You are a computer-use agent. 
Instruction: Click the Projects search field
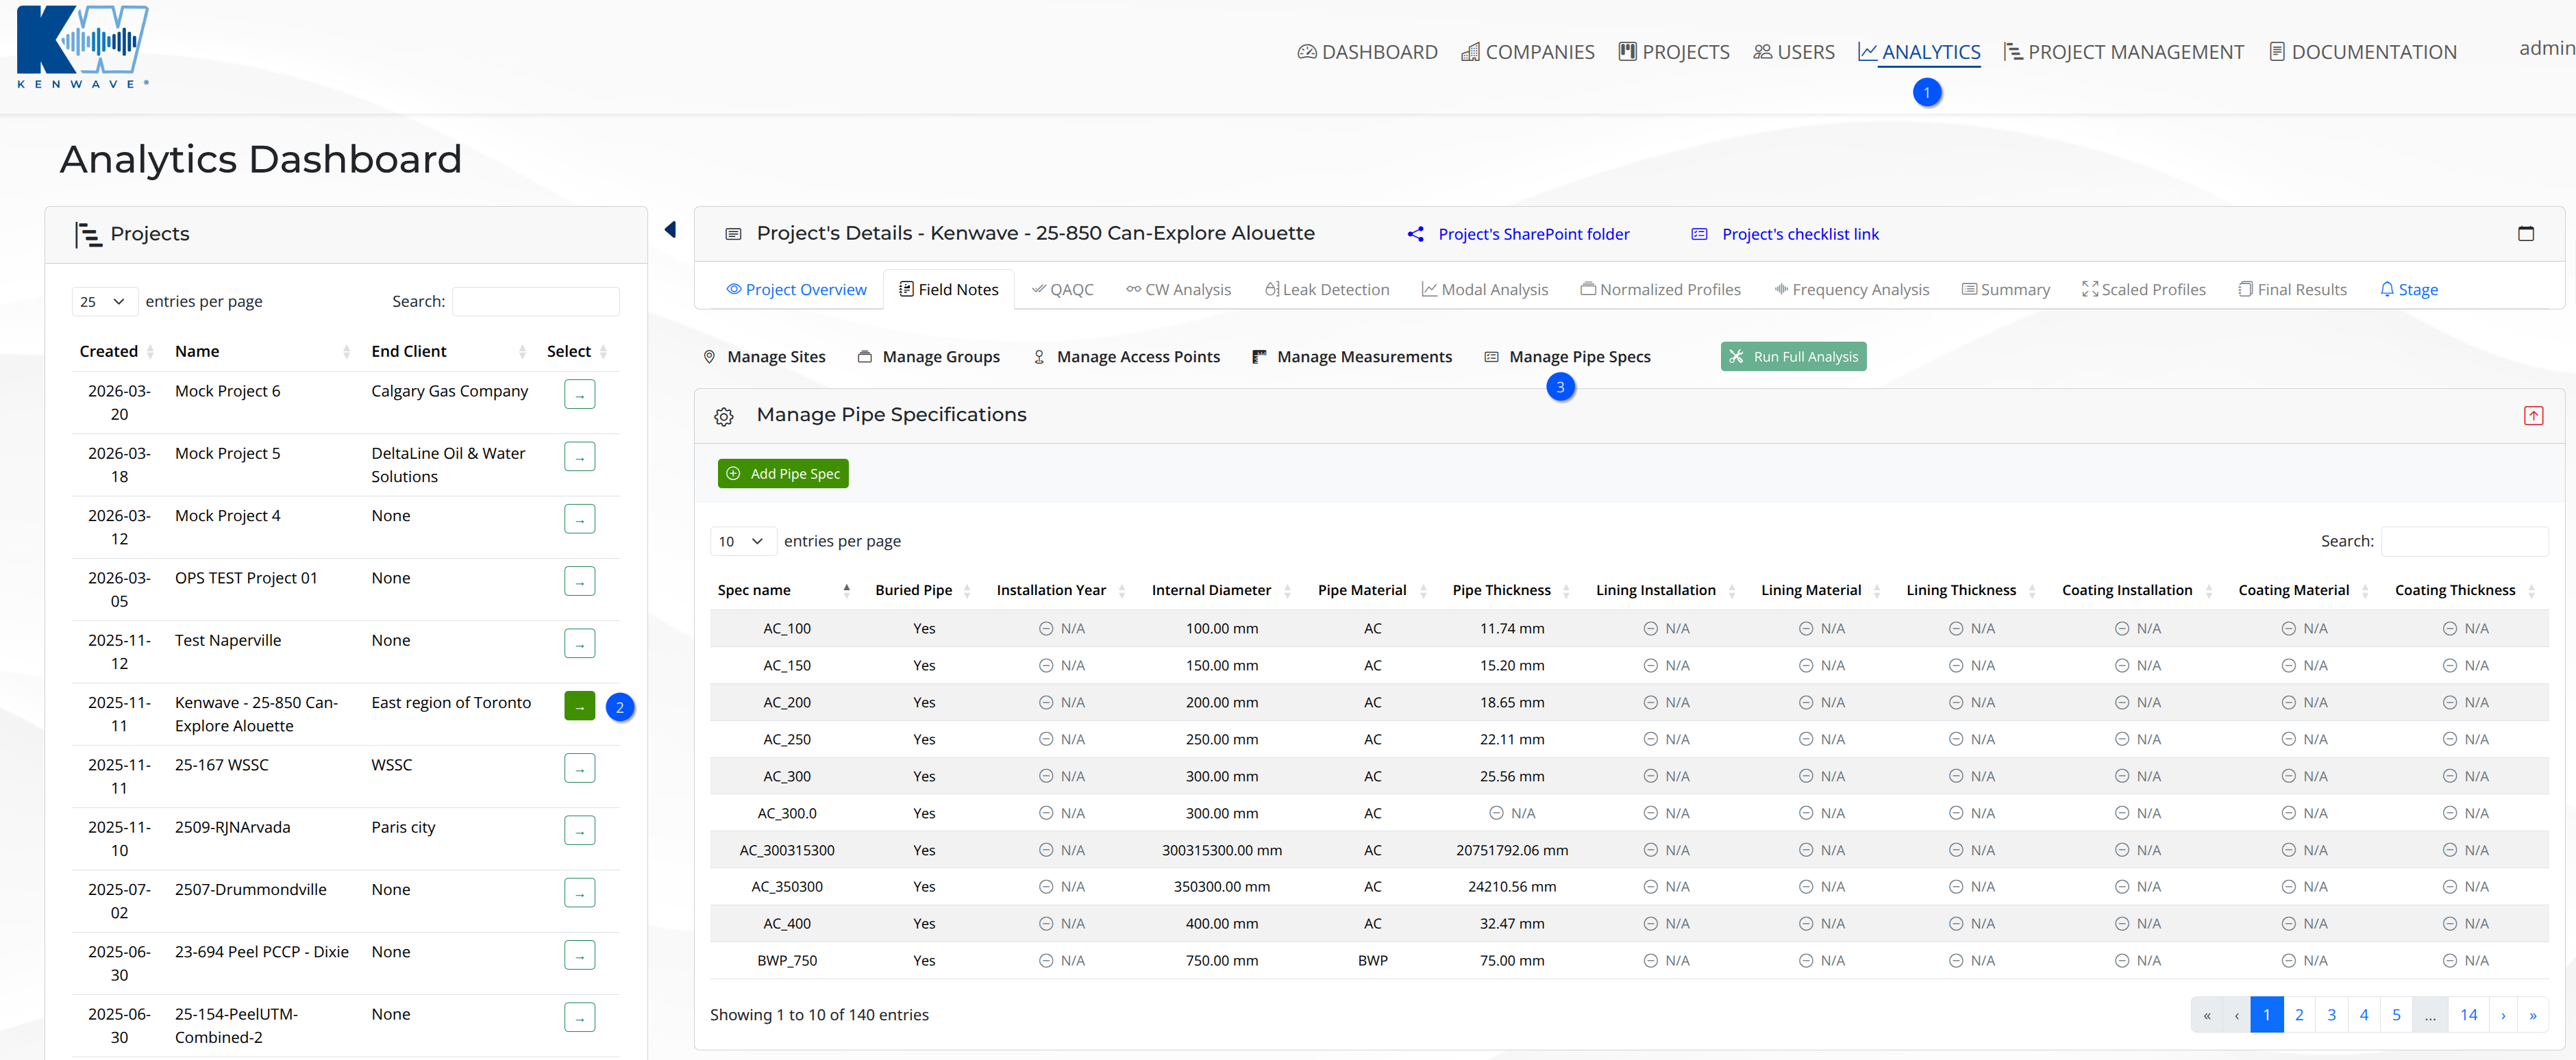tap(535, 302)
